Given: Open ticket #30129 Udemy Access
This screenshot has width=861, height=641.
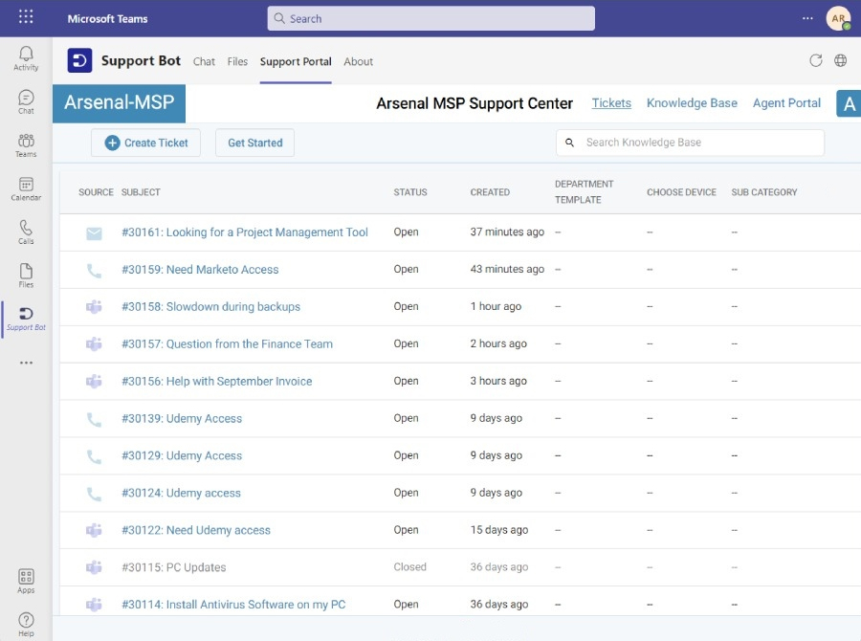Looking at the screenshot, I should [x=181, y=455].
